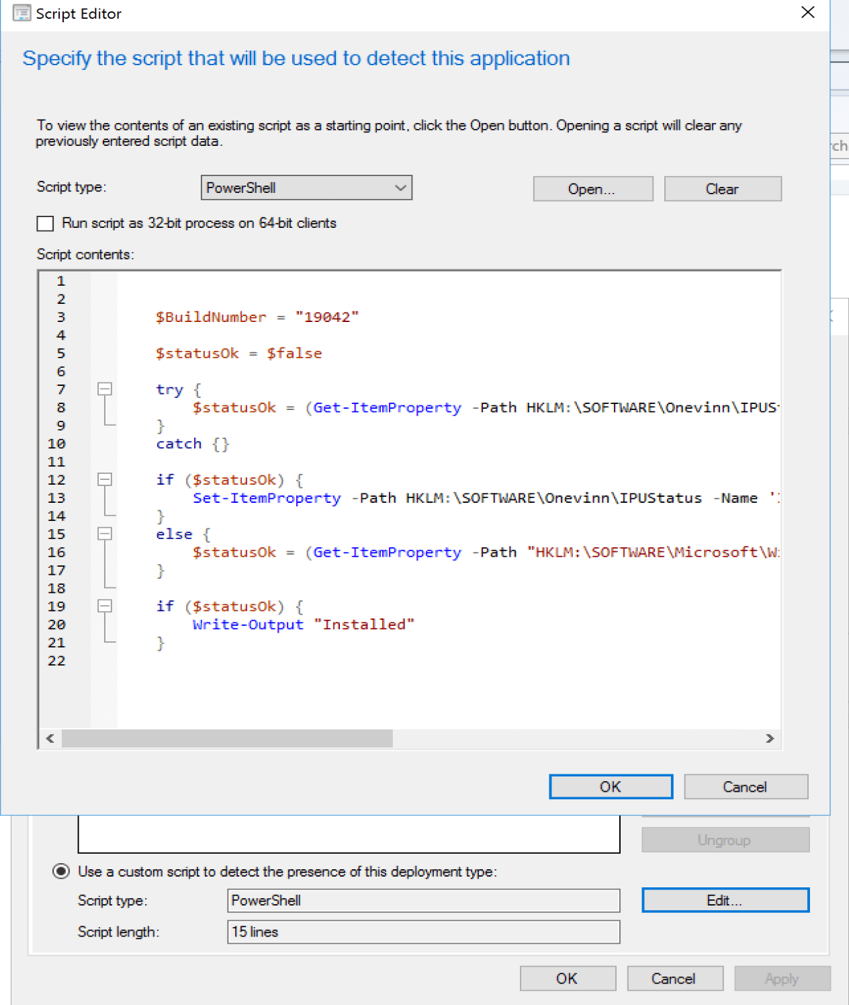This screenshot has height=1005, width=849.
Task: Close the Script Editor dialog
Action: tap(808, 13)
